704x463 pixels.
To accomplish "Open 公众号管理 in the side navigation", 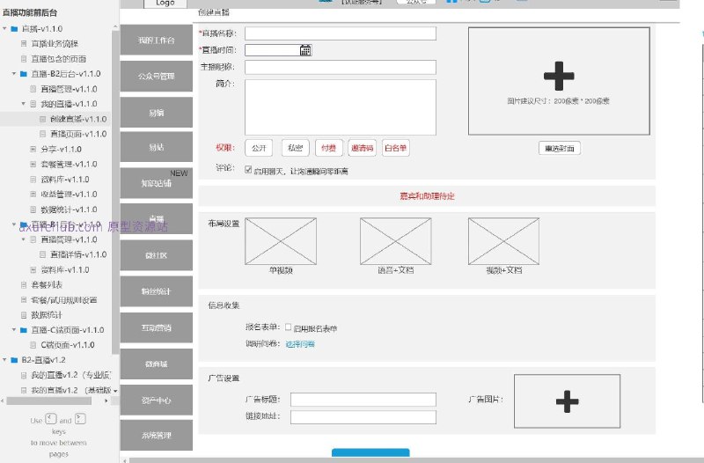I will [x=157, y=77].
